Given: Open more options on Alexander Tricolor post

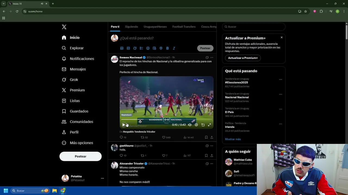Looking at the screenshot, I should tap(212, 164).
